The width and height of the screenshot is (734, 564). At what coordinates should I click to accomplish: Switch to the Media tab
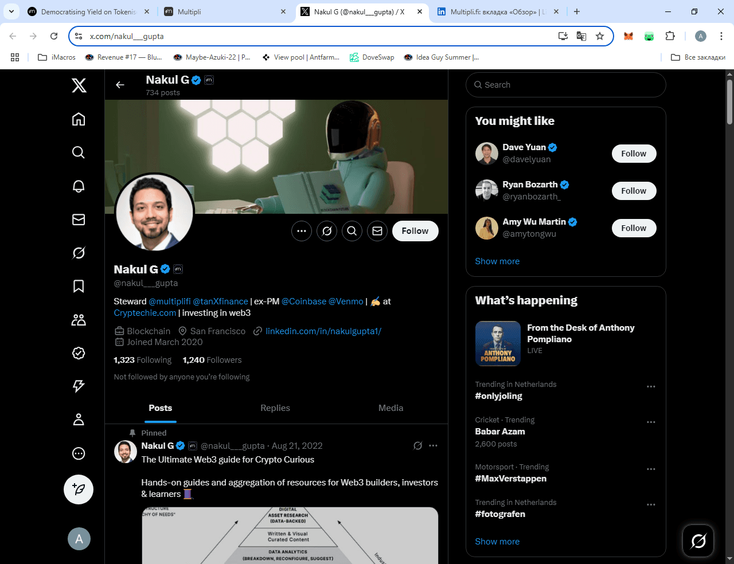[x=391, y=408]
